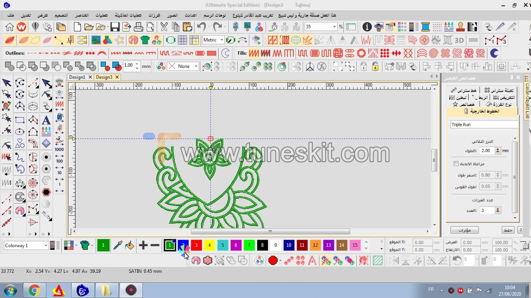
Task: Click the red hexagon icon in left toolbox
Action: (x=46, y=192)
